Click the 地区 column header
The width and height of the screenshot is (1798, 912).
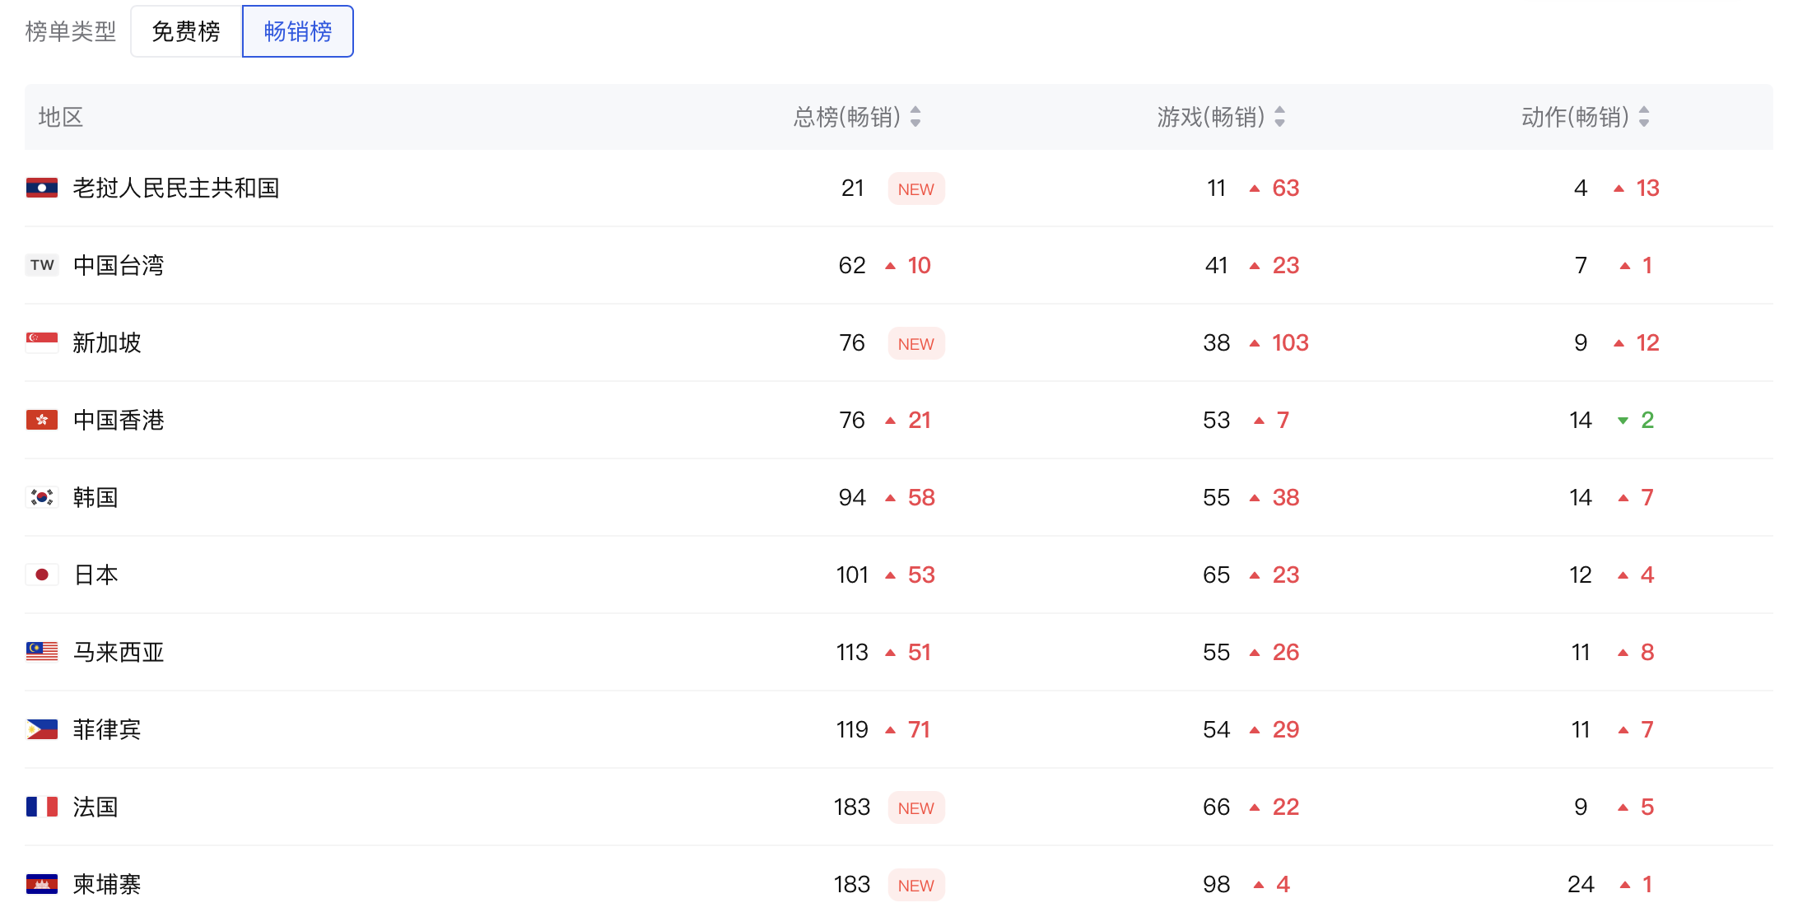(x=61, y=117)
